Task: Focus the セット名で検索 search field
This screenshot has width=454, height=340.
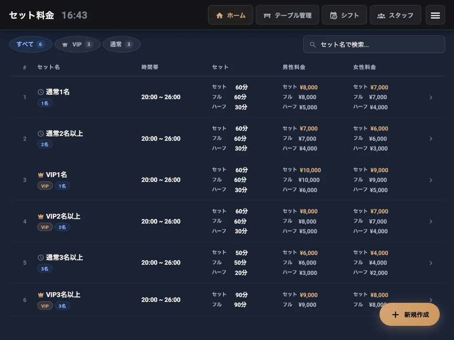Action: tap(374, 44)
